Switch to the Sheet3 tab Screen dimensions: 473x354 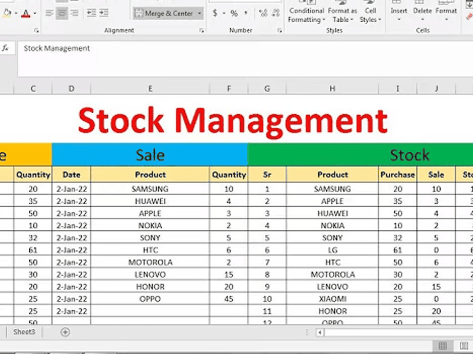24,332
